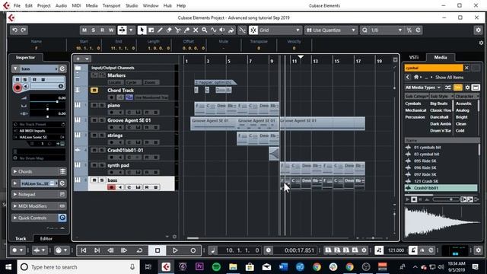Click ruler at bar 13

315,61
